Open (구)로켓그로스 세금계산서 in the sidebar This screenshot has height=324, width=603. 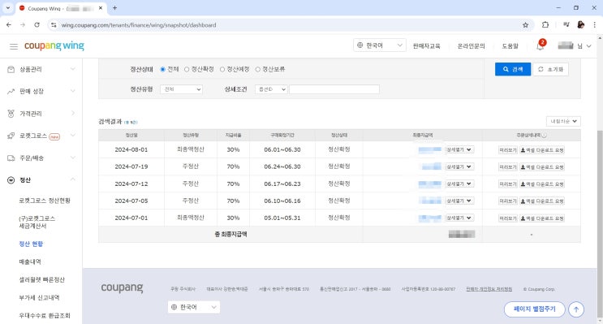pos(37,222)
